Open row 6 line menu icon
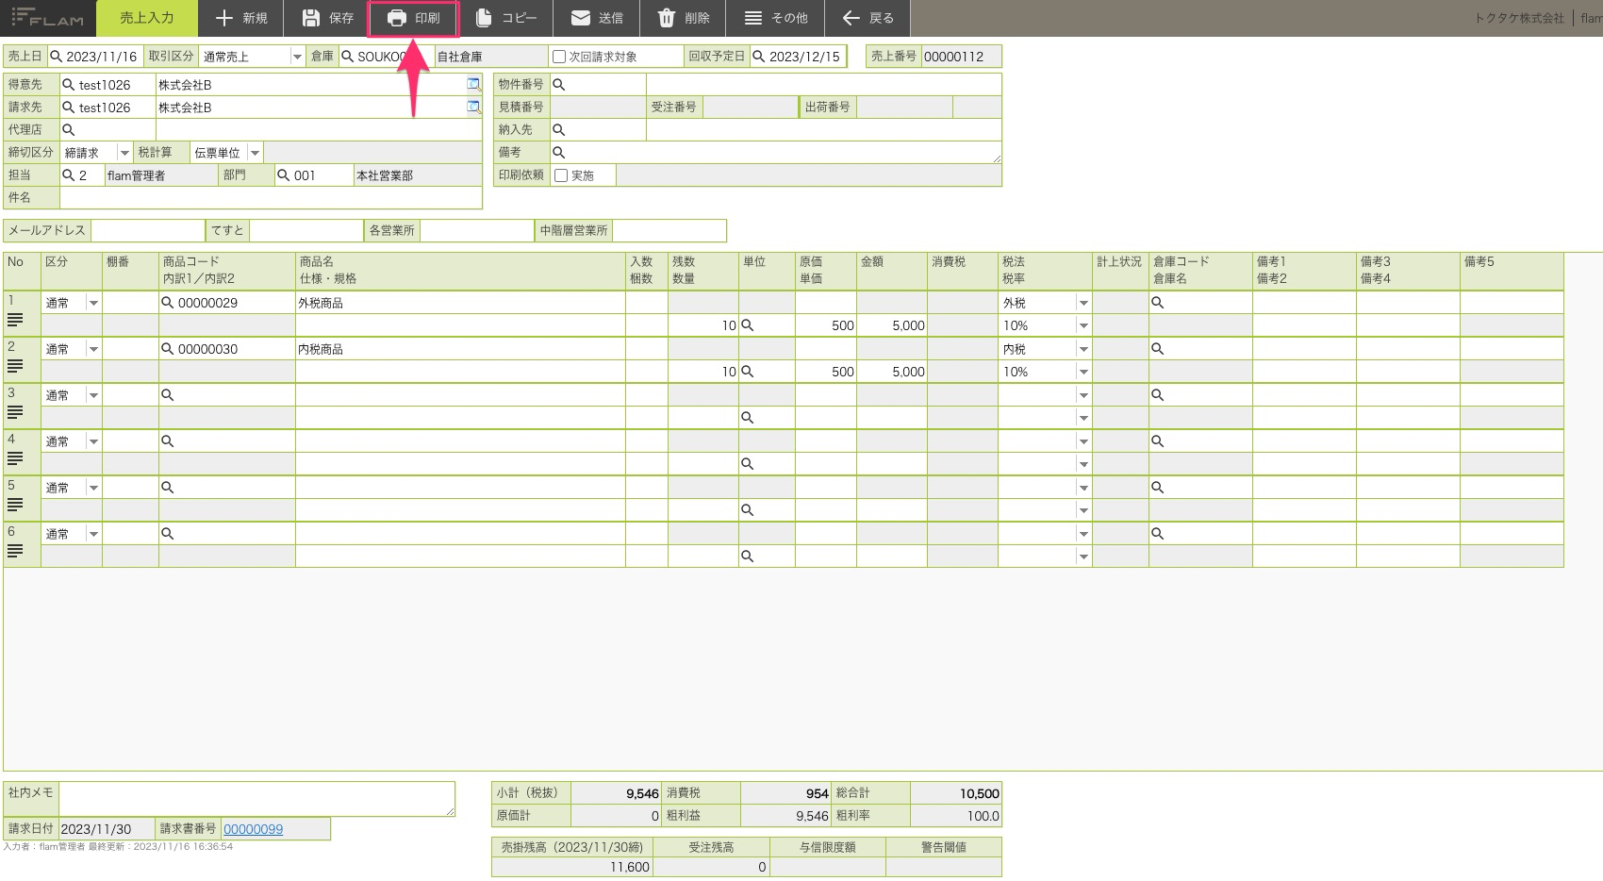Screen dimensions: 1603x881 [15, 552]
